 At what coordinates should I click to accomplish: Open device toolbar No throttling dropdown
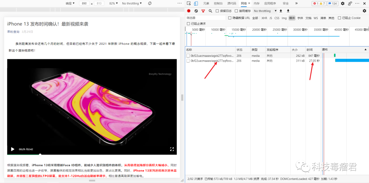coord(132,3)
